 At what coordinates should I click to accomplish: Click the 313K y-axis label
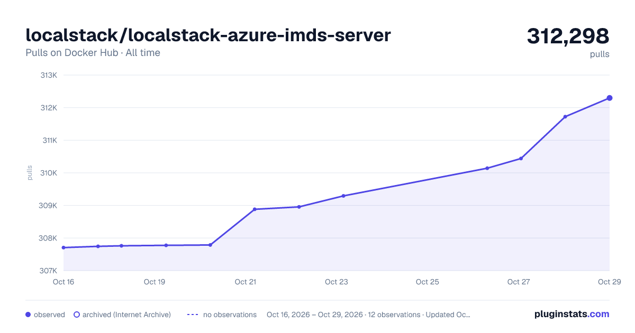pos(49,75)
